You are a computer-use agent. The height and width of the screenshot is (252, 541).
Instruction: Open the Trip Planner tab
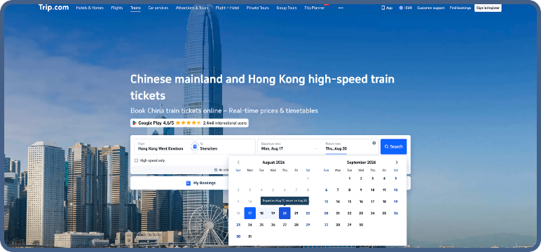[x=315, y=8]
